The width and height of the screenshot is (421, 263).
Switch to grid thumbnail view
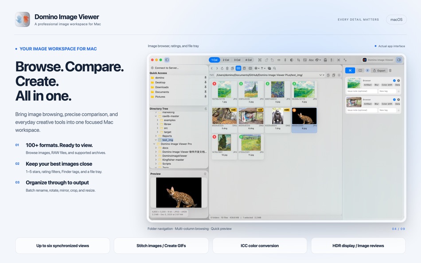(x=238, y=68)
